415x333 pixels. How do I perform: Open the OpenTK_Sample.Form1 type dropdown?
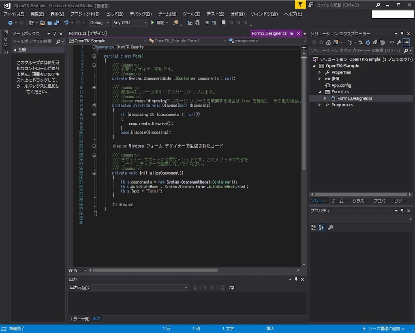[187, 41]
